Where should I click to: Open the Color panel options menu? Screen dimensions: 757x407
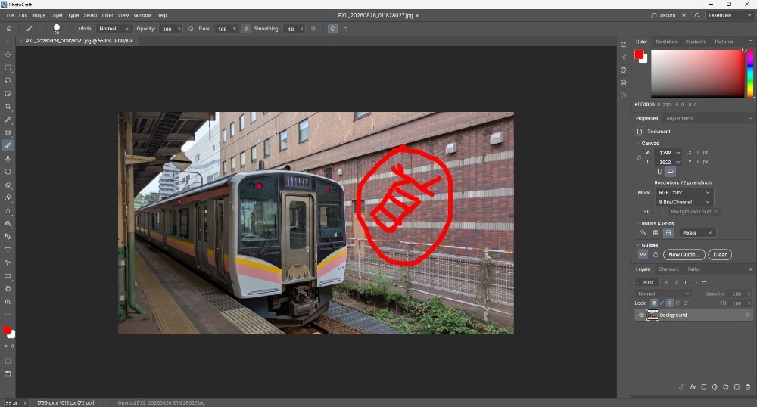tap(750, 42)
